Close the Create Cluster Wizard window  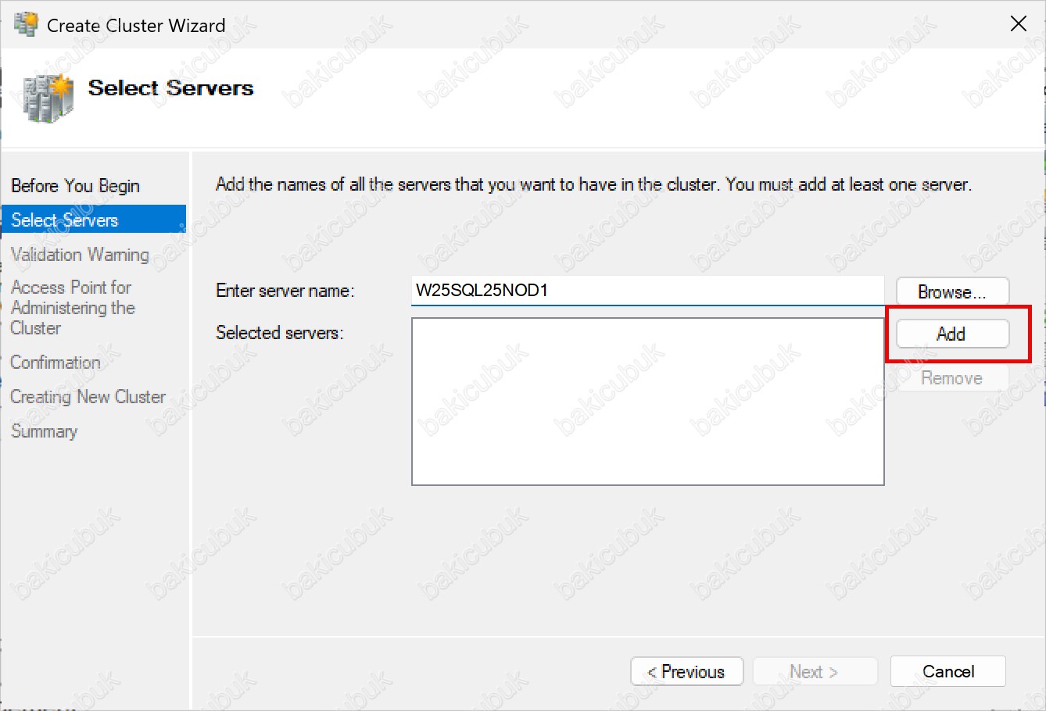pyautogui.click(x=1018, y=24)
